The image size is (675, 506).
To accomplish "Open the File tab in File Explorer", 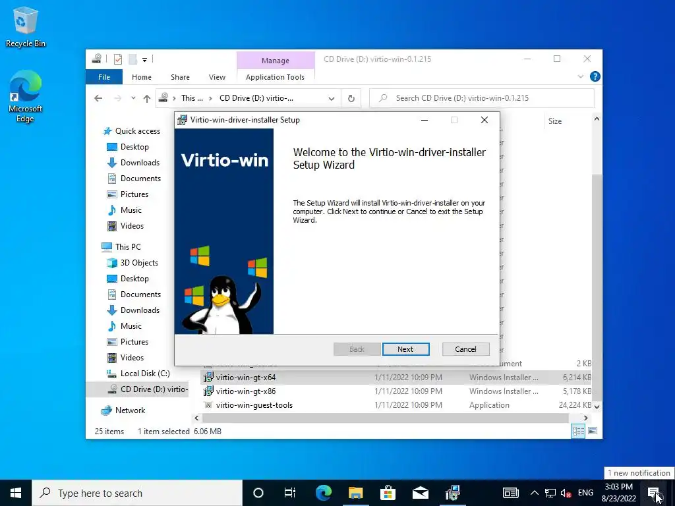I will click(103, 77).
